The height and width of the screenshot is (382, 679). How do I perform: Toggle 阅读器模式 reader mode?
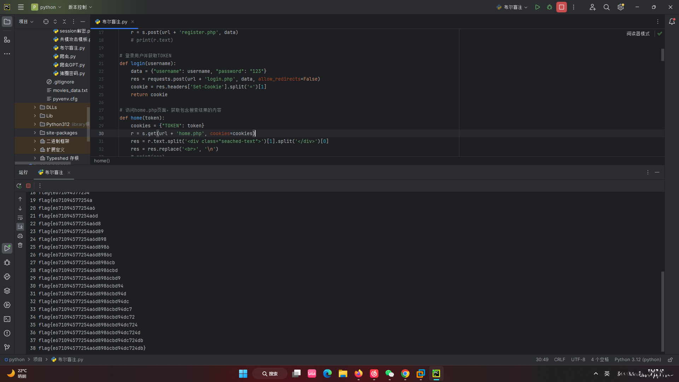(x=638, y=34)
